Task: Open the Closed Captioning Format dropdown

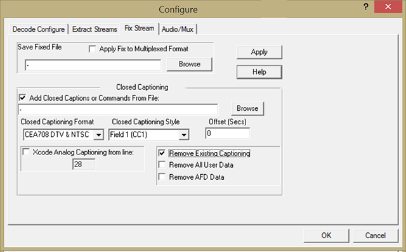Action: (x=98, y=135)
